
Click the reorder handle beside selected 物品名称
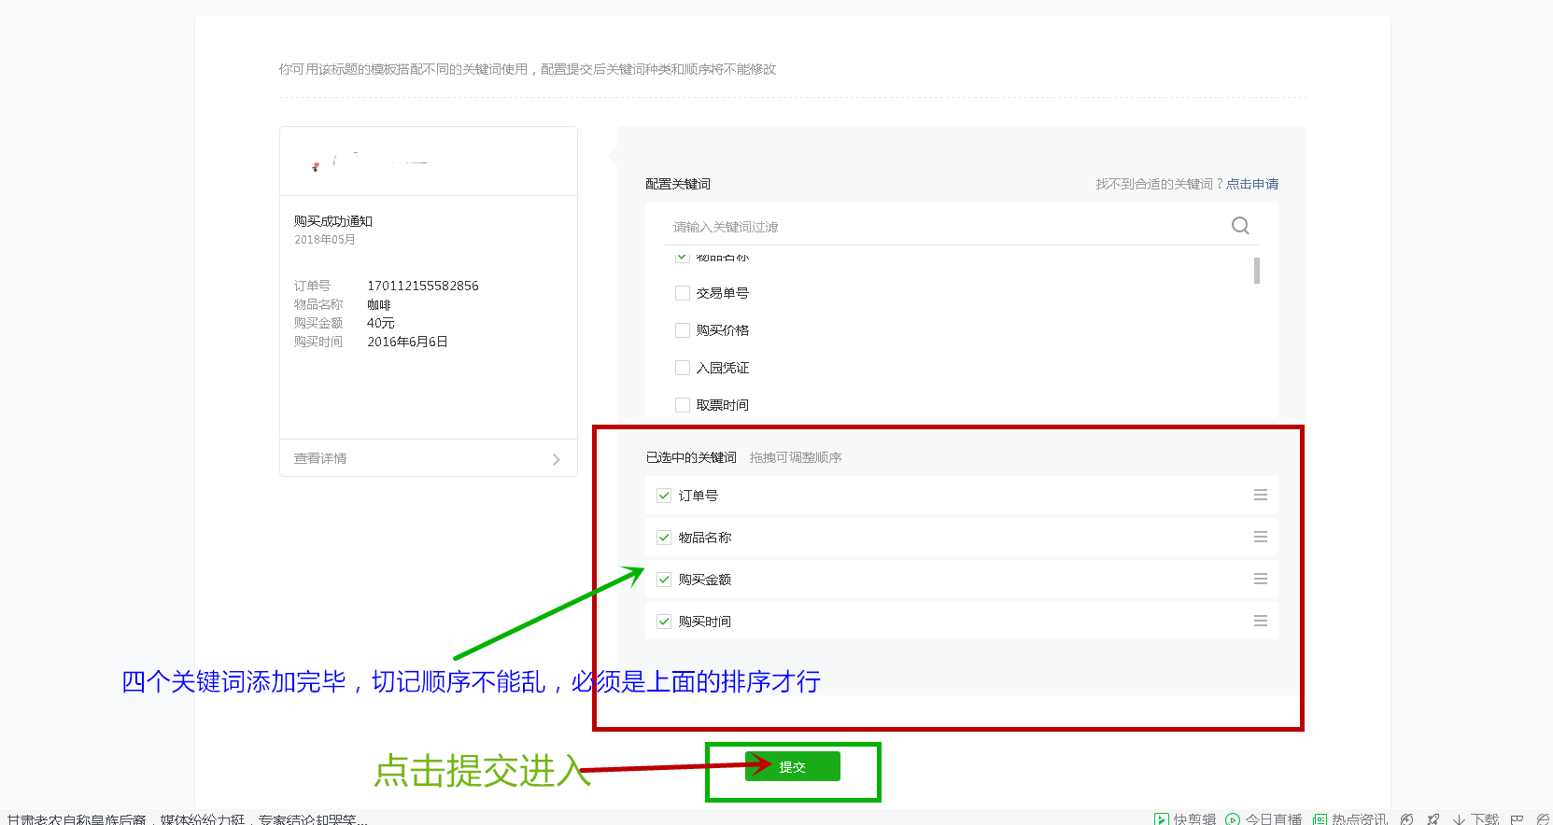(1261, 537)
